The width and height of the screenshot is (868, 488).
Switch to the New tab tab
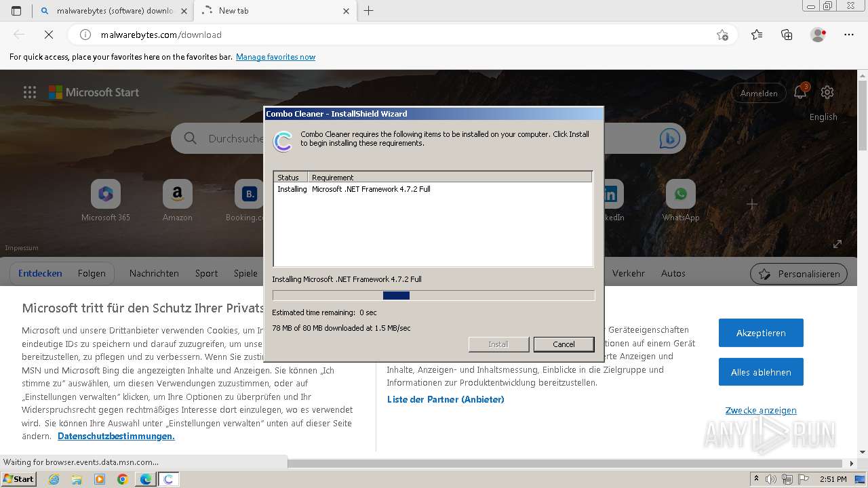tap(275, 11)
